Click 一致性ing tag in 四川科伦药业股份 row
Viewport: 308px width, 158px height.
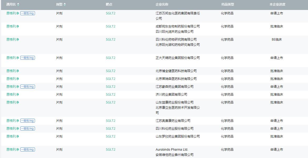coord(28,129)
